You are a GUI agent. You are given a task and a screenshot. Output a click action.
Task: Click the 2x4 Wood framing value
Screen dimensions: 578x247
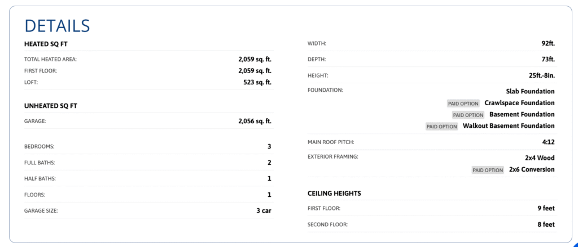point(540,158)
